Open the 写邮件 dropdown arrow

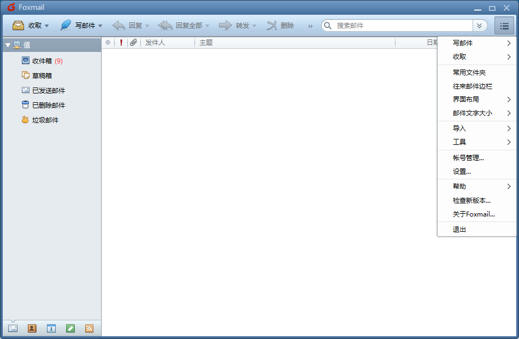(100, 26)
